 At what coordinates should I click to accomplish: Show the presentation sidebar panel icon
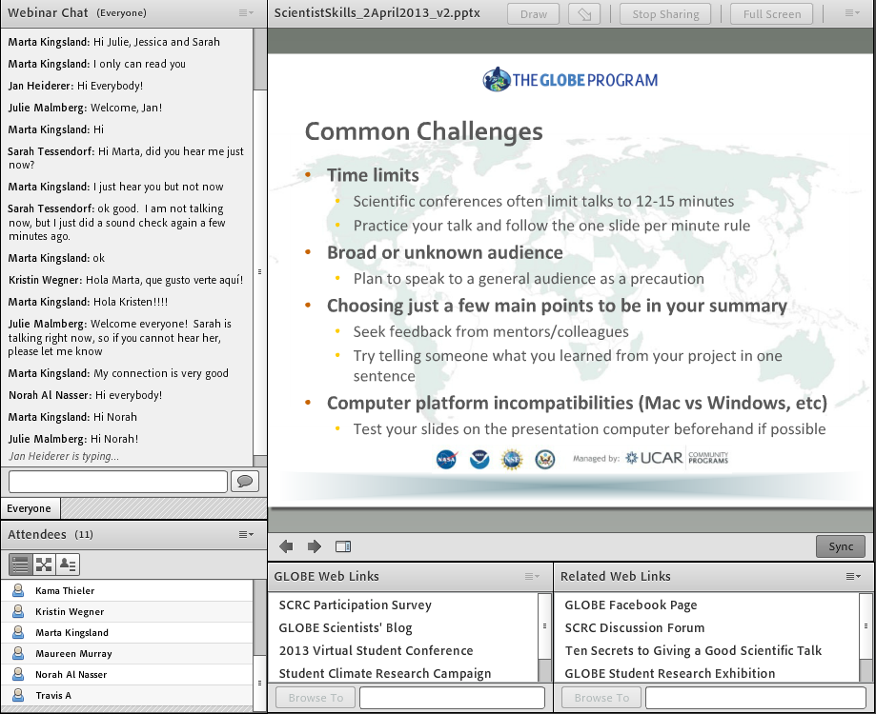coord(343,546)
